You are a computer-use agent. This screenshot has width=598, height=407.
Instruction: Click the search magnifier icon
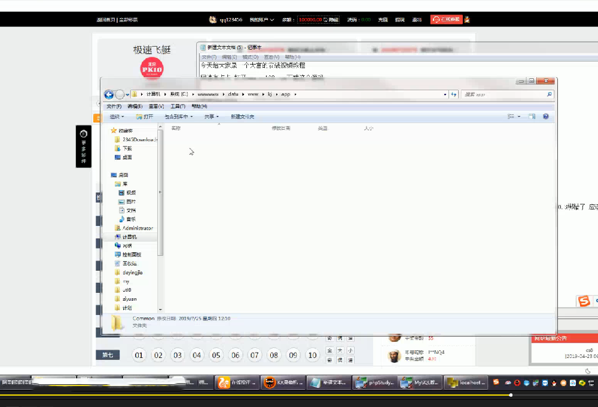(549, 94)
